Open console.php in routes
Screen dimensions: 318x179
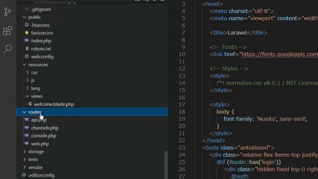[44, 136]
